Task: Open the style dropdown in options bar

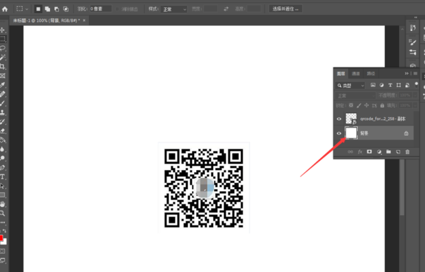Action: pos(173,9)
